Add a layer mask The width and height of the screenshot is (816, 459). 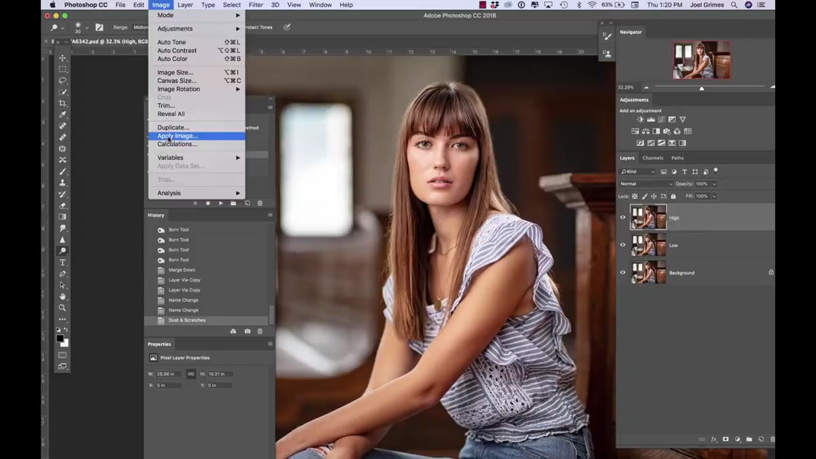(726, 439)
